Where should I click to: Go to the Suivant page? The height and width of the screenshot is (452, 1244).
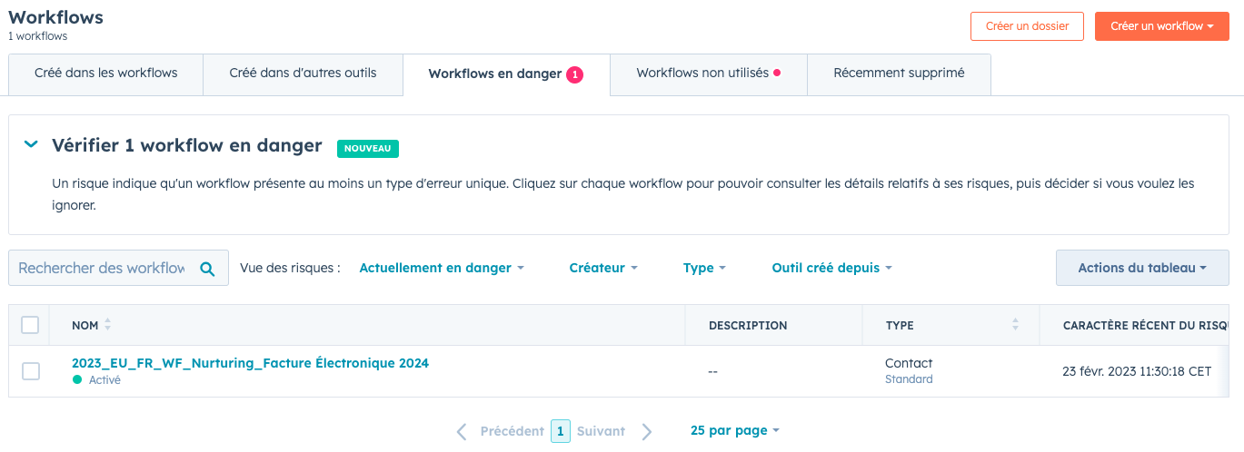pos(601,431)
